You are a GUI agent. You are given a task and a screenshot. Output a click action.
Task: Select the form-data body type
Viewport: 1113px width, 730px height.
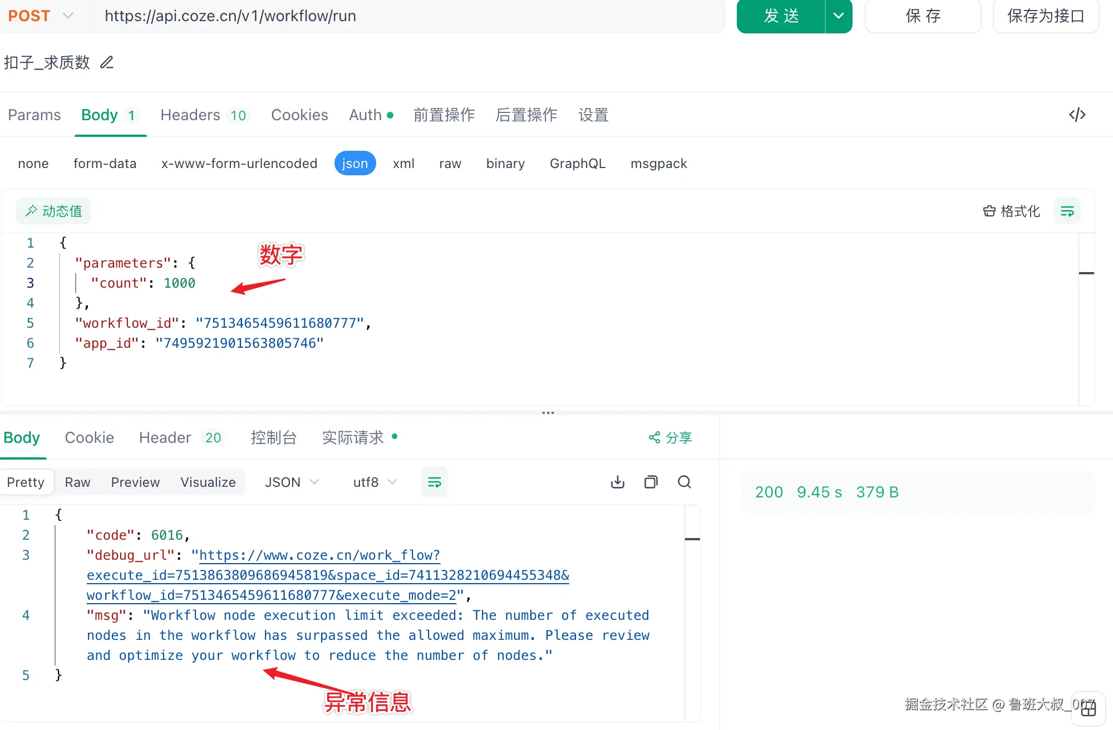(105, 164)
